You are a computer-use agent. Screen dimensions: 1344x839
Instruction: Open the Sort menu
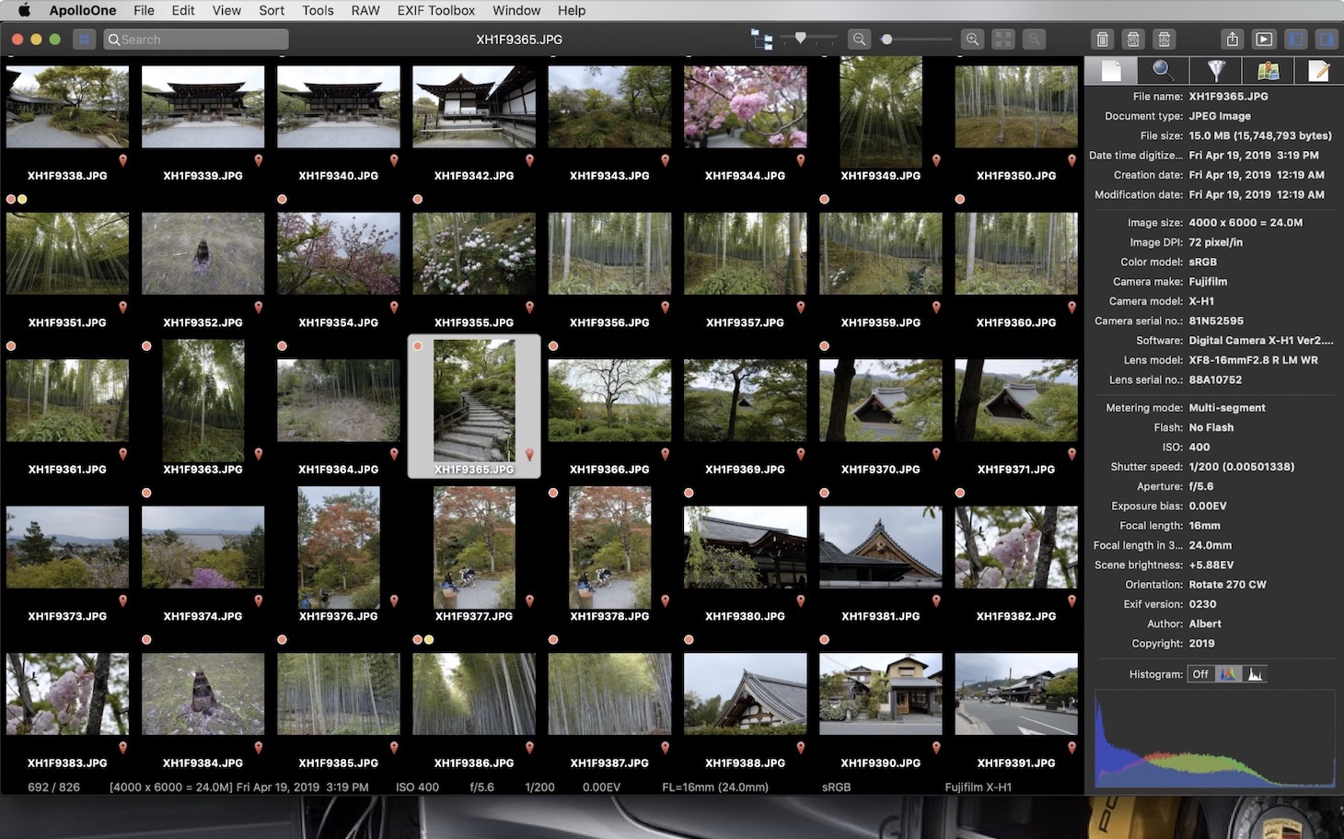(272, 10)
